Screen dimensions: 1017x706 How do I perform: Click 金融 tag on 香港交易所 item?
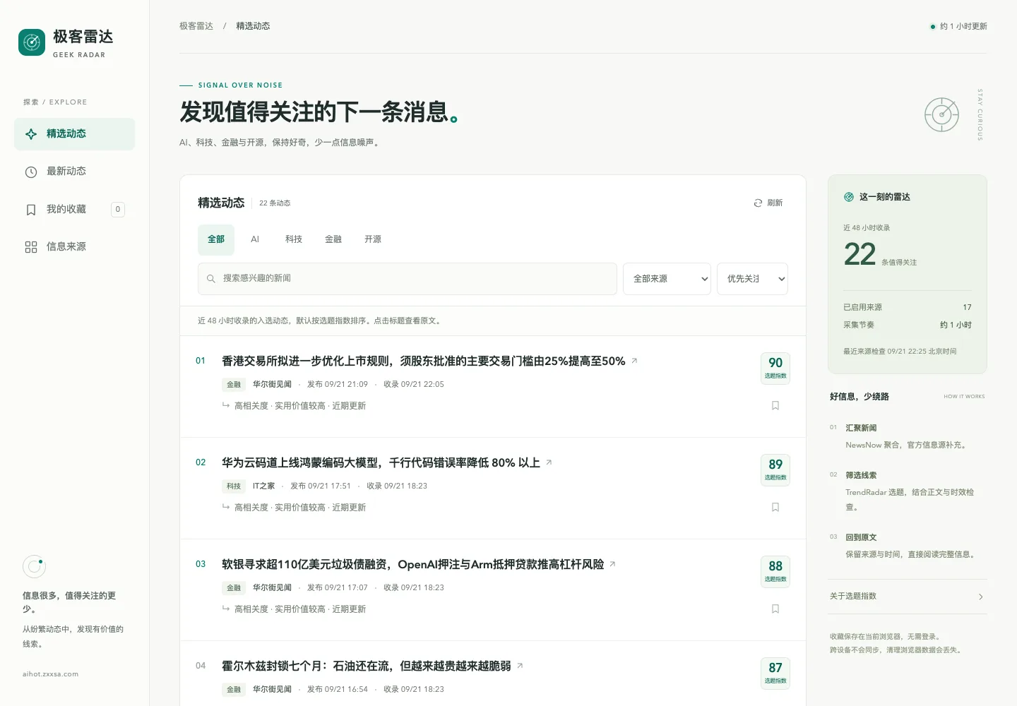point(234,385)
